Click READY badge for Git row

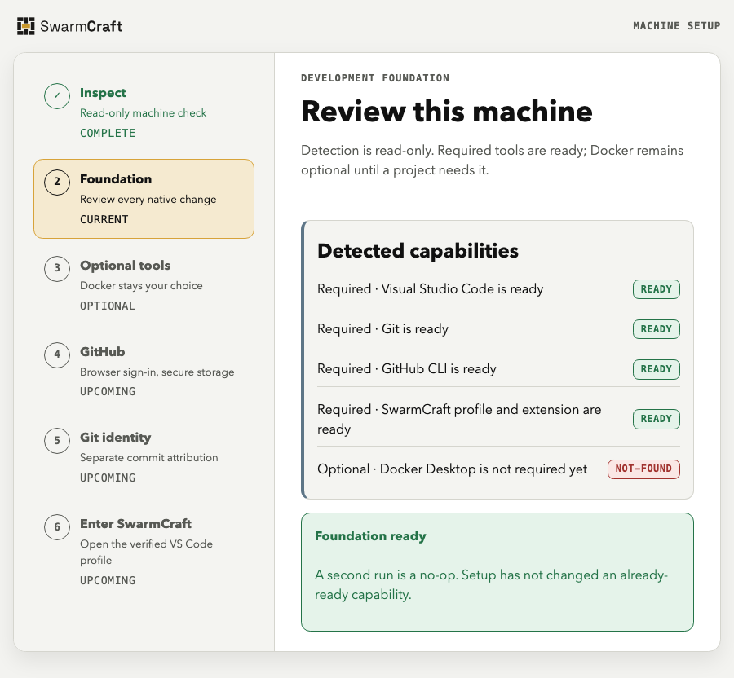(x=657, y=329)
